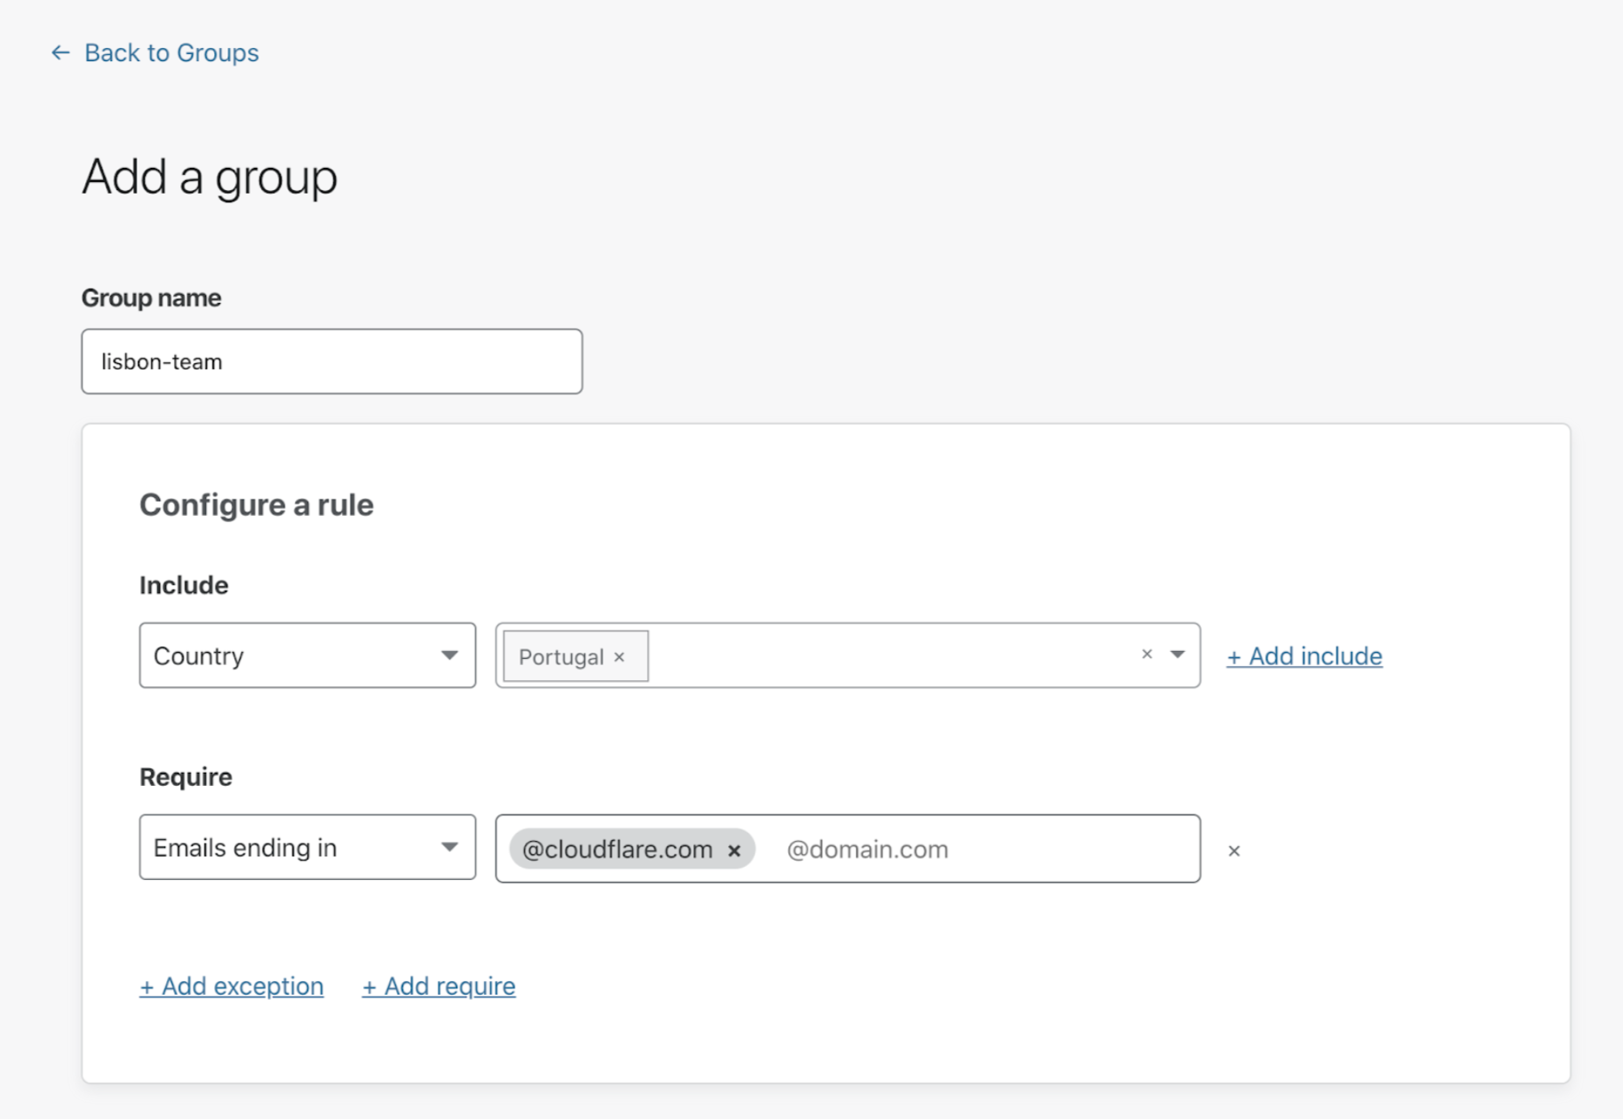Delete the Require rule row

(x=1234, y=851)
